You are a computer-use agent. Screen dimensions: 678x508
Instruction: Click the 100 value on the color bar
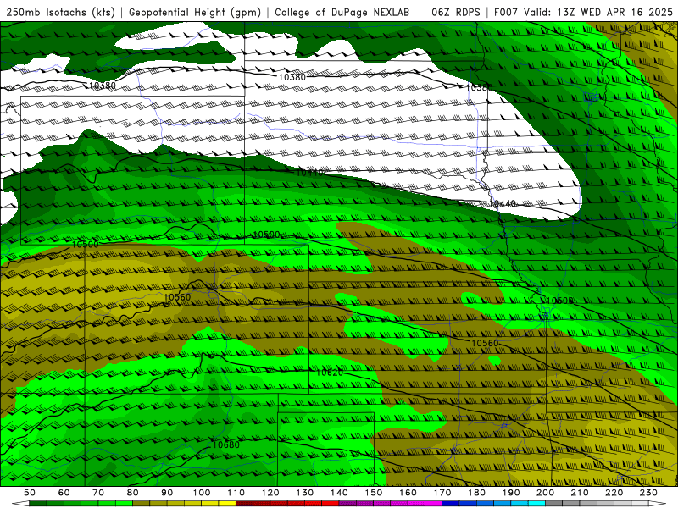pos(202,493)
